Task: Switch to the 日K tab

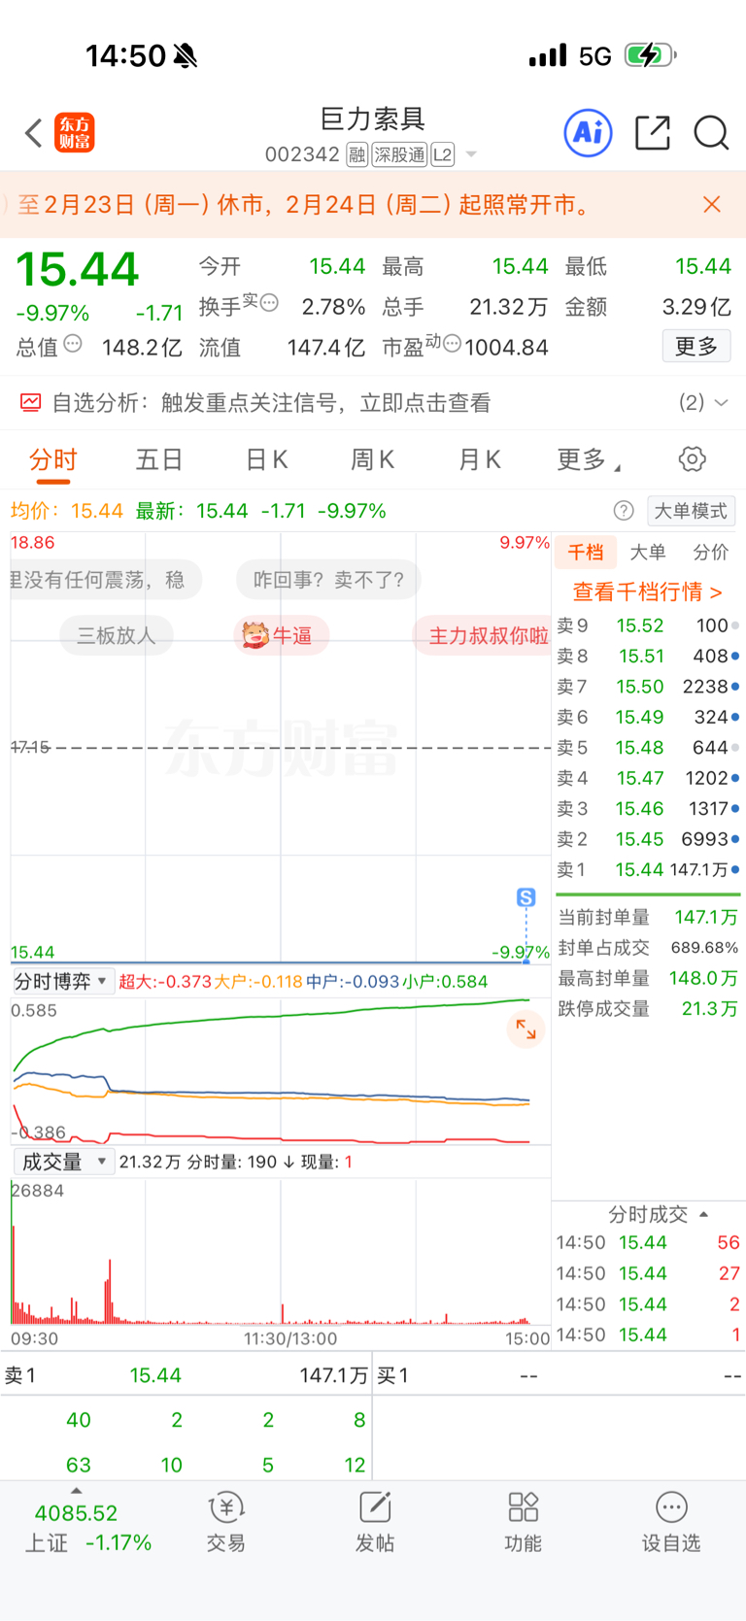Action: 266,459
